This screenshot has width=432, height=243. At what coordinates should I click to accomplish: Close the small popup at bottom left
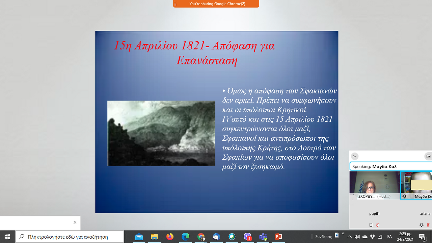tap(75, 222)
